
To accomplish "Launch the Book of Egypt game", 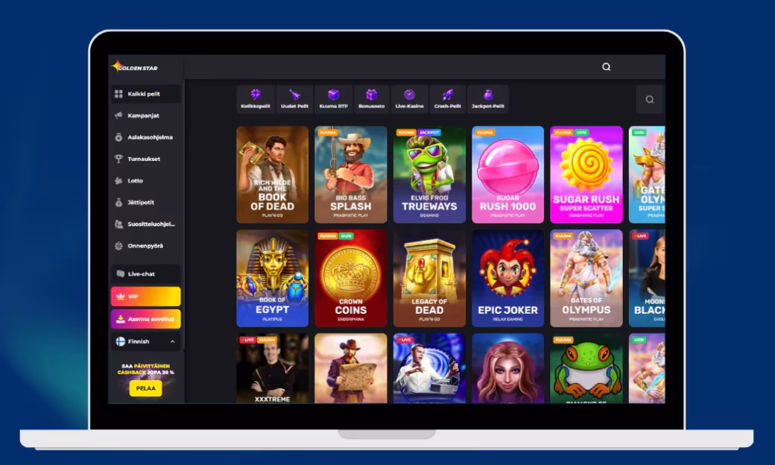I will coord(272,278).
